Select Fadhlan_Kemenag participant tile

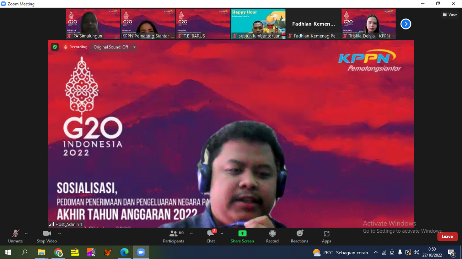314,24
